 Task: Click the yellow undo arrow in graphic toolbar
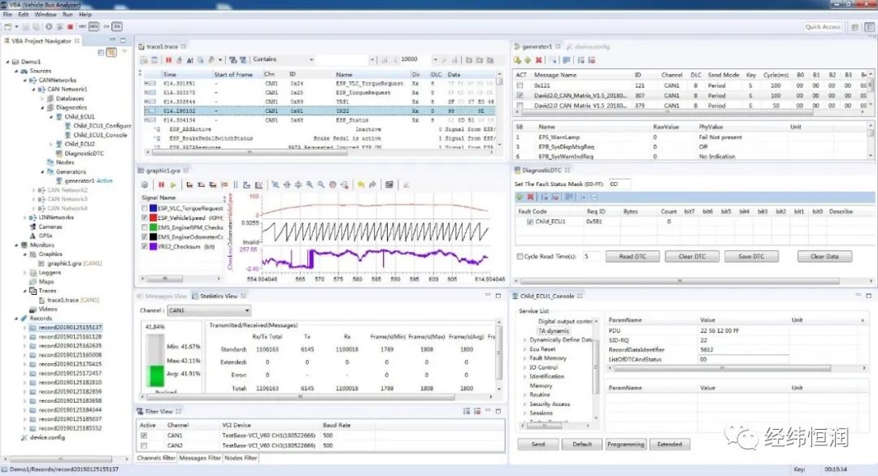point(361,185)
